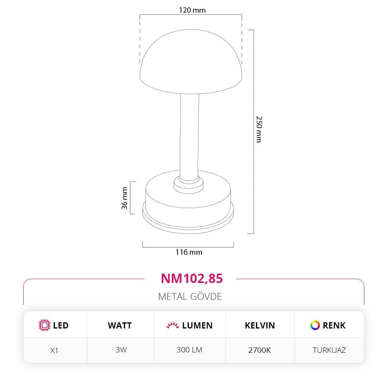Click the NM102,85 model title
This screenshot has width=386, height=386.
191,278
